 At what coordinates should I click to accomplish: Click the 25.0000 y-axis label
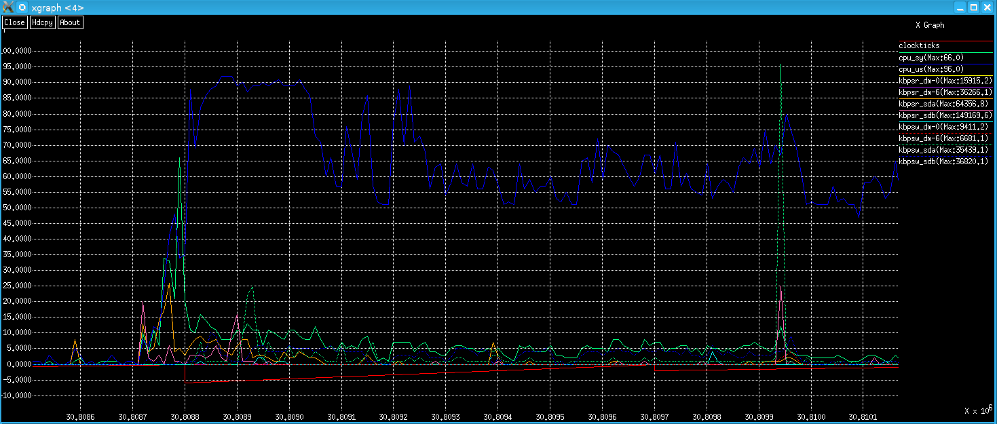(x=16, y=286)
